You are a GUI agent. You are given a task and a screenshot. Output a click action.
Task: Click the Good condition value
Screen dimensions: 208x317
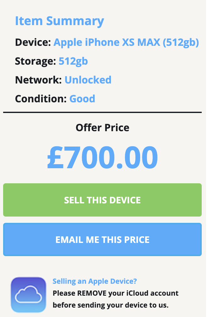(x=82, y=99)
